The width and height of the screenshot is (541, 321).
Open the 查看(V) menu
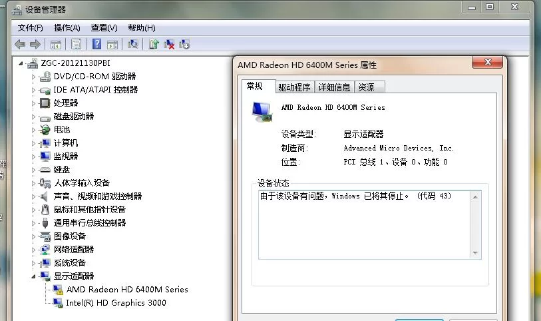(104, 28)
